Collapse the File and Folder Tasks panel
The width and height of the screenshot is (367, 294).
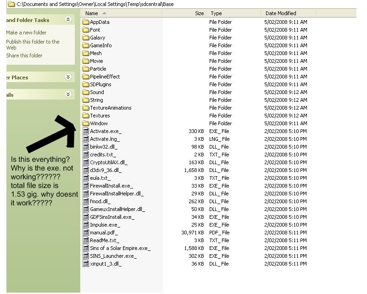(x=68, y=19)
